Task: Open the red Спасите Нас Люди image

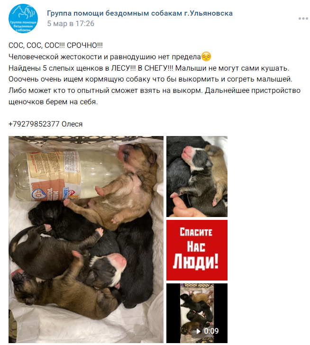Action: (x=197, y=250)
